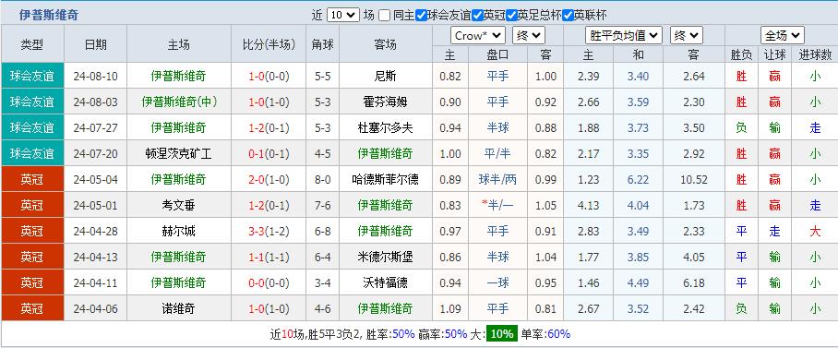Screen dimensions: 838x348
Task: Click score 1-2(0-1) against 杜塞尔多夫
Action: (269, 127)
